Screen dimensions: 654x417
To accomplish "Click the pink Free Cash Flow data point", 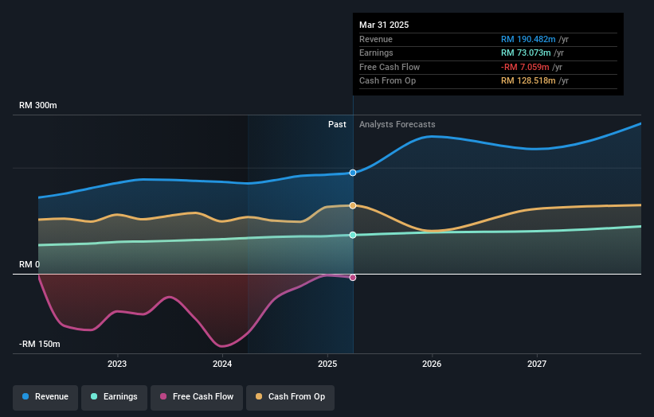I will point(353,278).
